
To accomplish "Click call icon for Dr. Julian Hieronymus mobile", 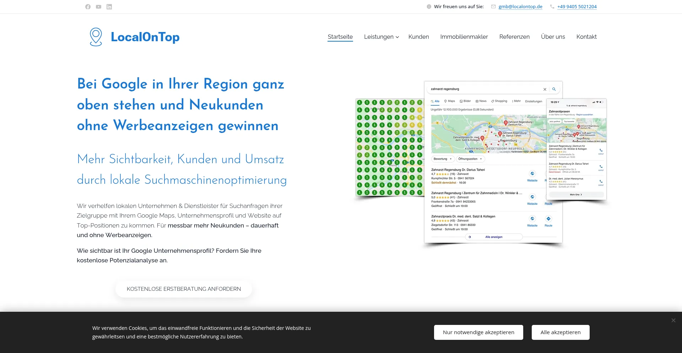I will (x=601, y=182).
